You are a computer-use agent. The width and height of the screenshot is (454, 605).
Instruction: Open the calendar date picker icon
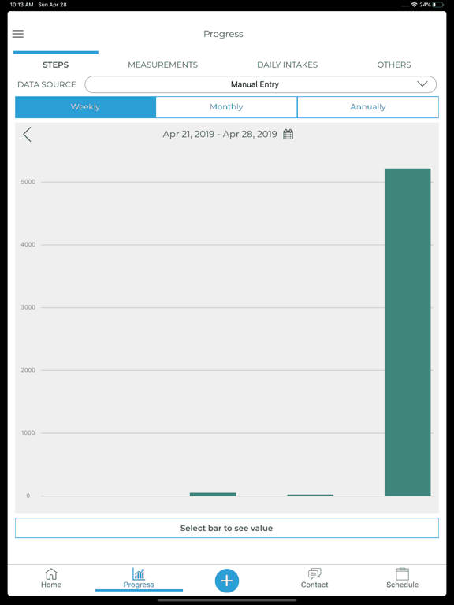pyautogui.click(x=288, y=134)
